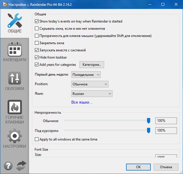Uncheck Hide from taskbar option
The height and width of the screenshot is (174, 183).
(x=37, y=57)
